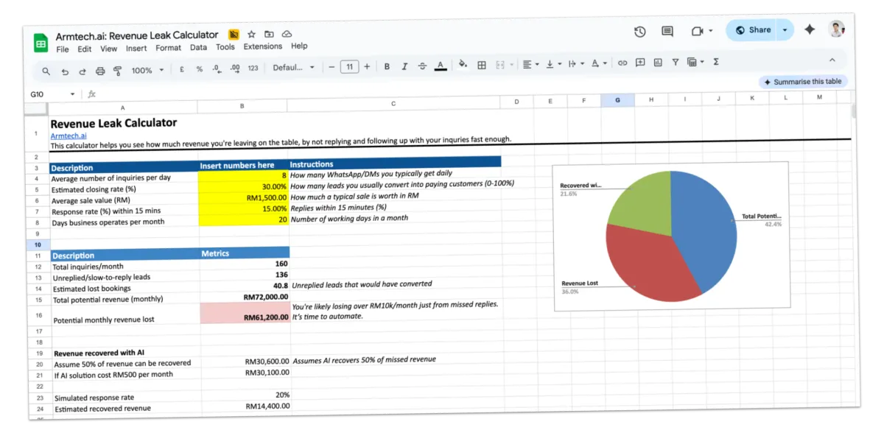
Task: Toggle bold formatting
Action: click(387, 66)
